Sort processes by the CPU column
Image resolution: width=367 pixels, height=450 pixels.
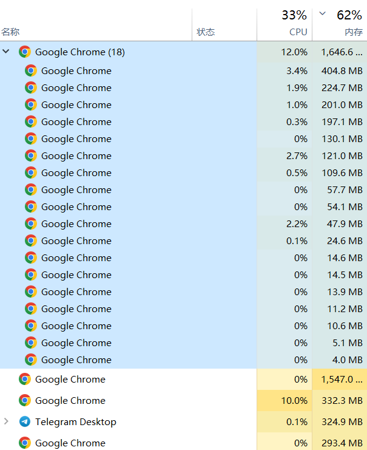[298, 32]
